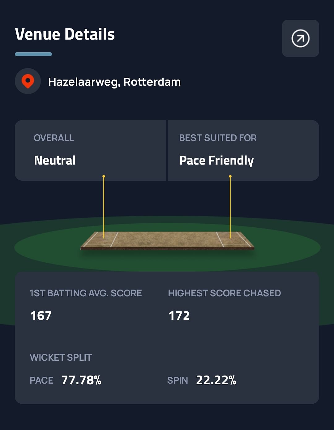
Task: Click the 1ST BATTING AVG. SCORE label
Action: point(86,293)
